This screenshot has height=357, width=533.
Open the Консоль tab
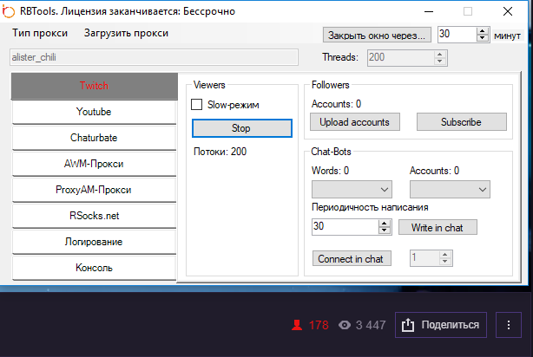94,268
